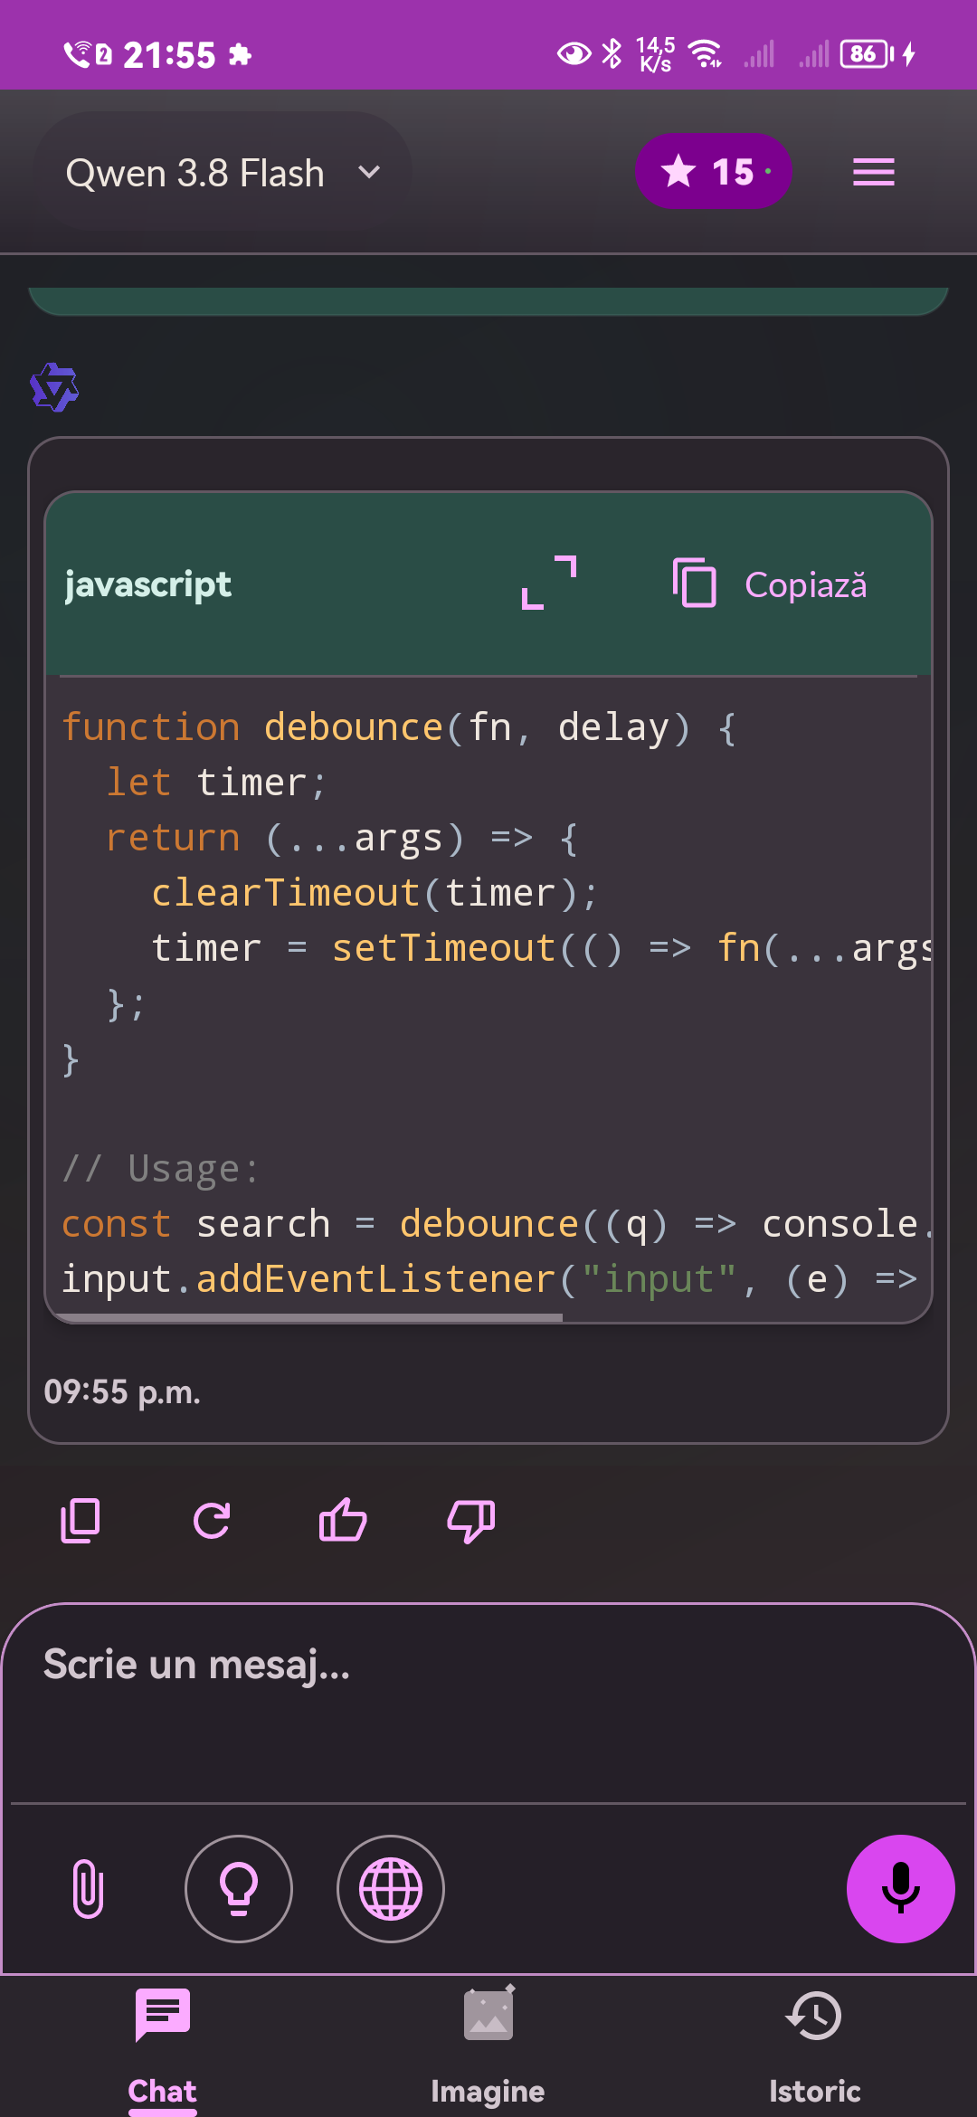Tap the eye comfort icon in status bar
Image resolution: width=977 pixels, height=2117 pixels.
574,54
